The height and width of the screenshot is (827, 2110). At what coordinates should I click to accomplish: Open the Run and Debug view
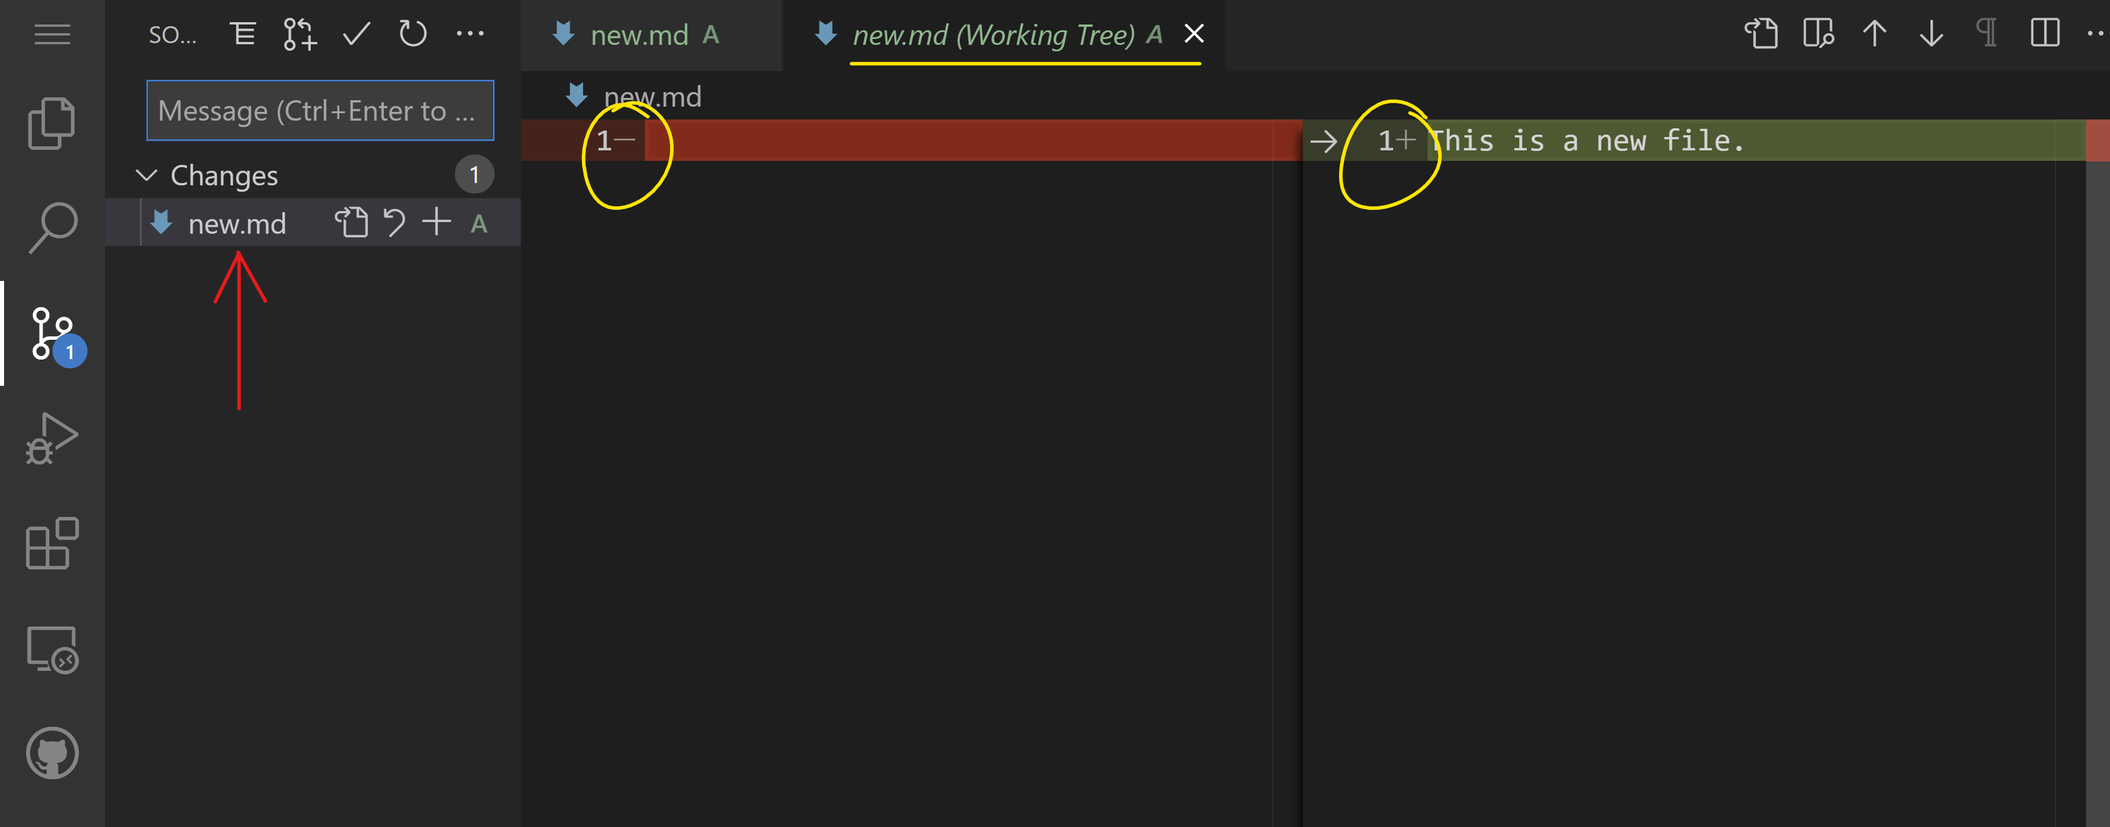pos(52,438)
